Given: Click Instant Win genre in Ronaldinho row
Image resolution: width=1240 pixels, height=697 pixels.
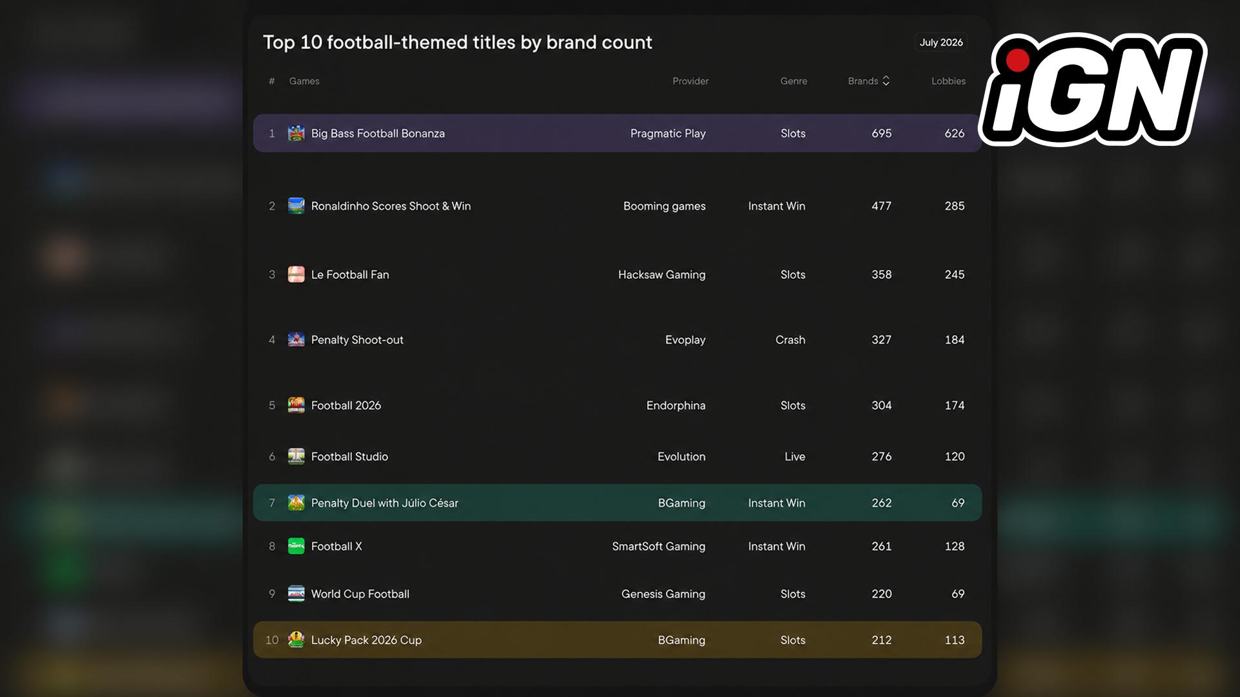Looking at the screenshot, I should tap(776, 206).
